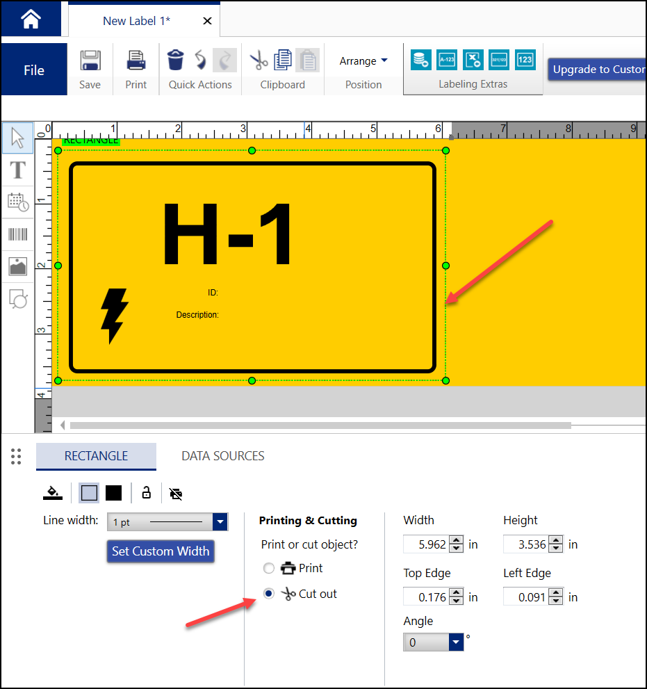Viewport: 647px width, 689px height.
Task: Toggle the lock icon in the Rectangle panel
Action: [x=146, y=493]
